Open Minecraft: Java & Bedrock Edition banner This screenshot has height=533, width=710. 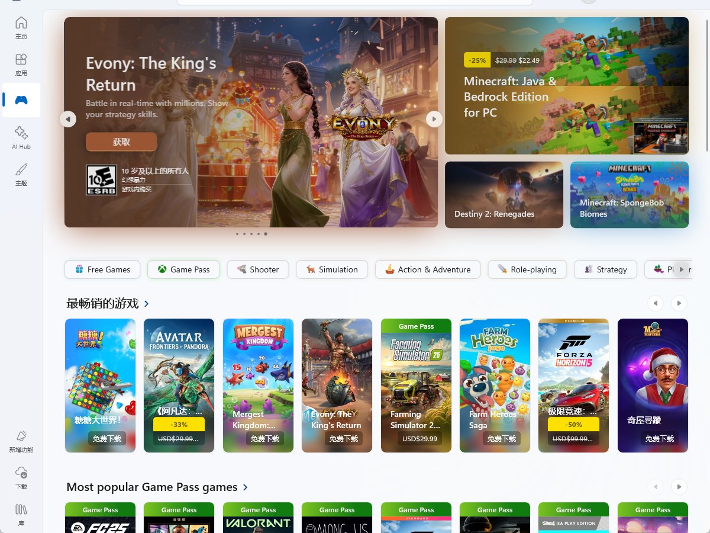(x=567, y=86)
